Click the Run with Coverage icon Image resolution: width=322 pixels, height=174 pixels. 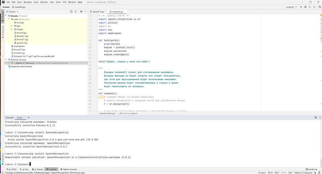point(310,7)
